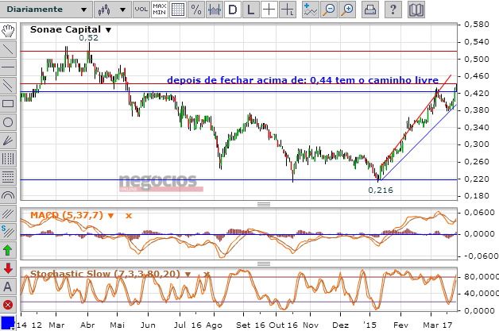Viewport: 499px width, 331px height.
Task: Select the horizontal dotted lines tool
Action: [8, 177]
